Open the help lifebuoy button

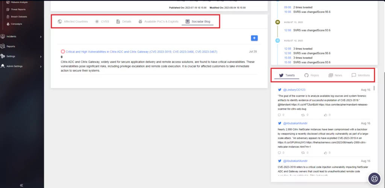[374, 179]
